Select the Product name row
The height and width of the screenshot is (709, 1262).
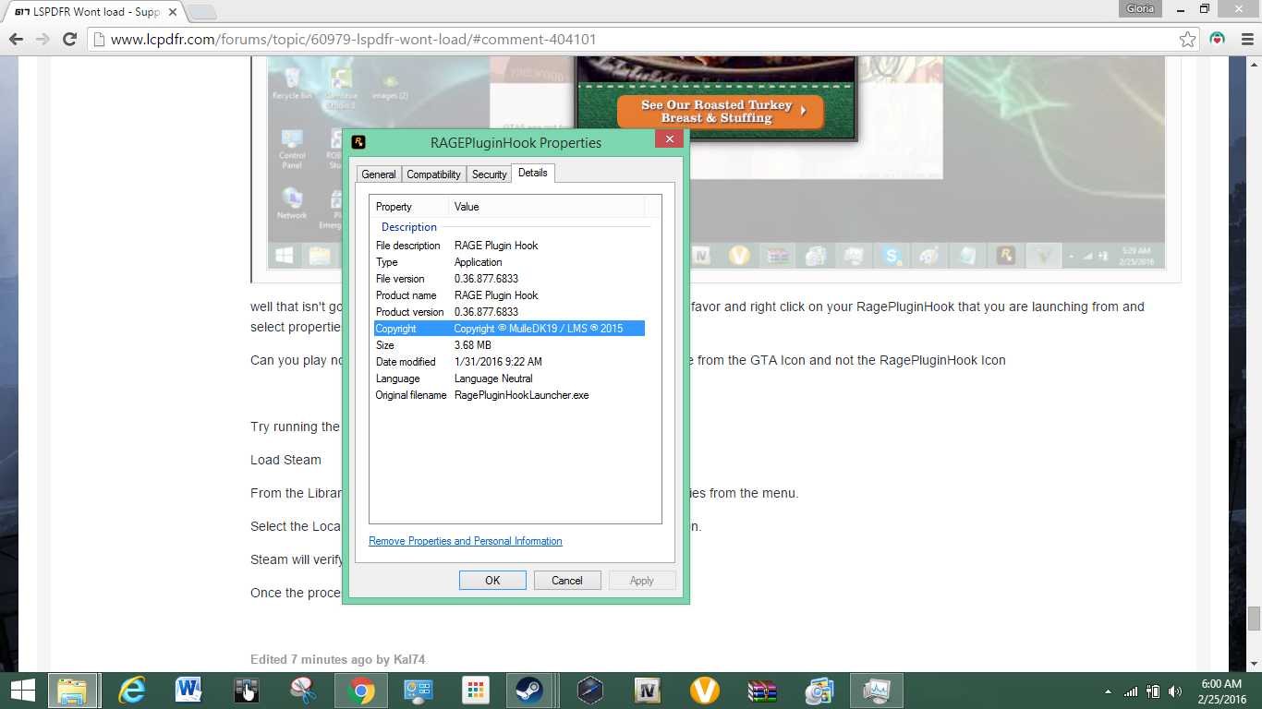coord(509,295)
